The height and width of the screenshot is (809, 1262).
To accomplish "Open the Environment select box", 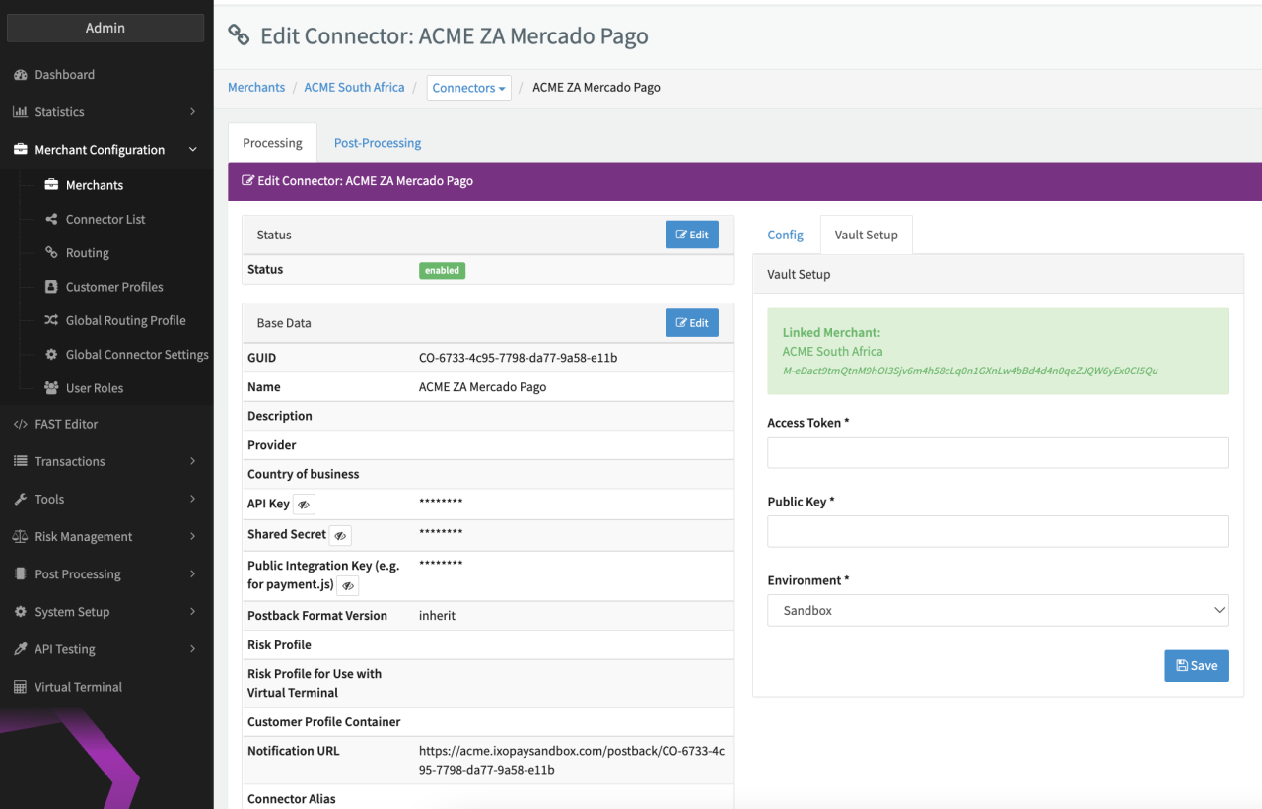I will [997, 611].
